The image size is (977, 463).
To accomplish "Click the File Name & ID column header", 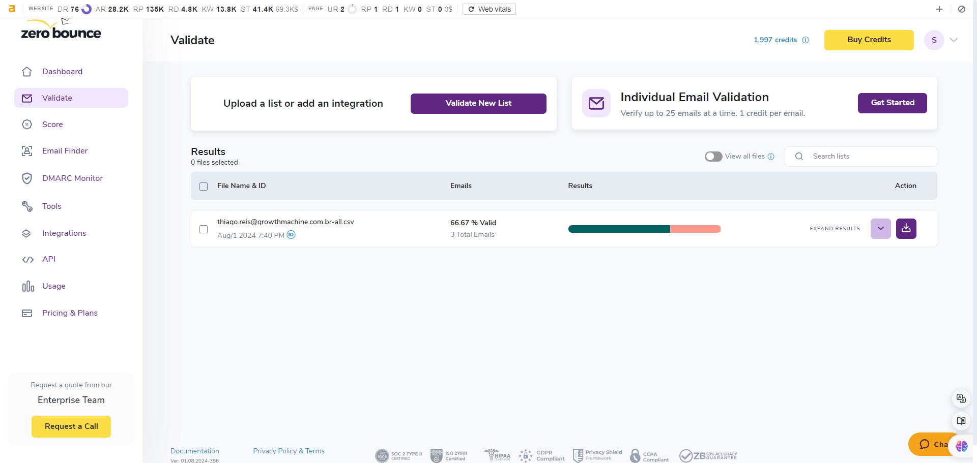I will [x=241, y=186].
